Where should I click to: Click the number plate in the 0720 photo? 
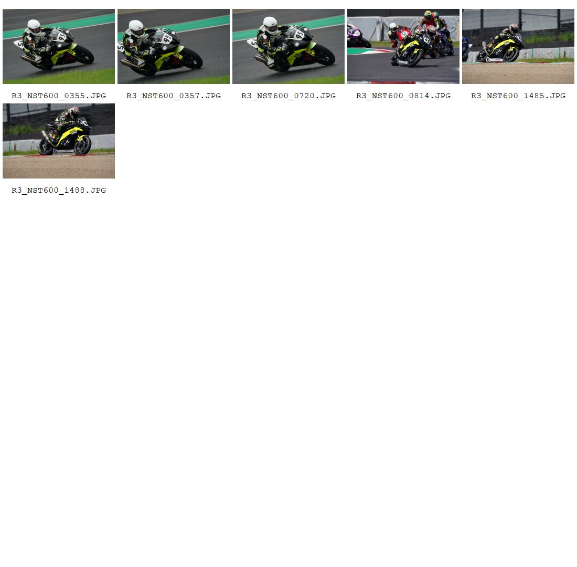pyautogui.click(x=298, y=35)
